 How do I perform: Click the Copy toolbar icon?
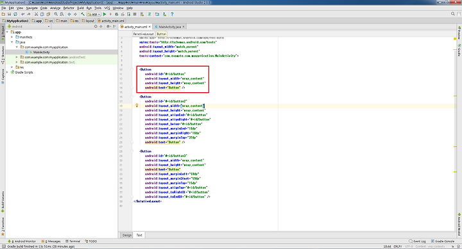coord(42,14)
